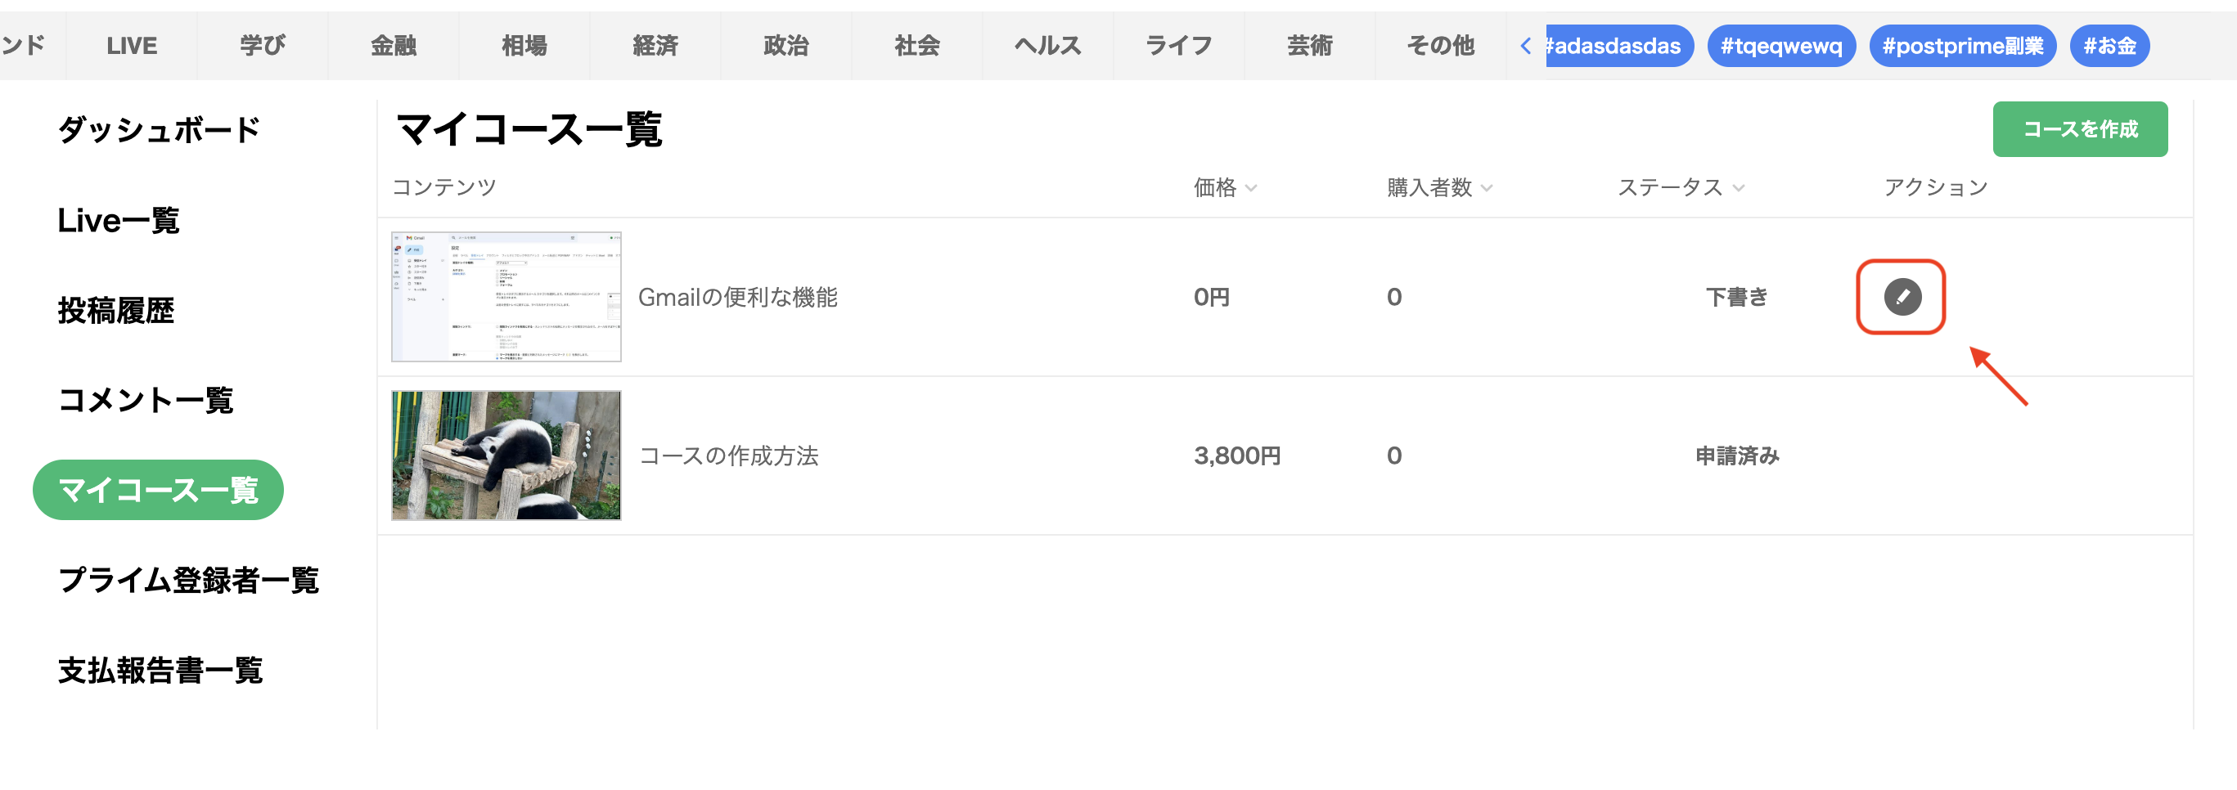Go to 投稿履歴 in the sidebar
Screen dimensions: 2237x790
(116, 310)
